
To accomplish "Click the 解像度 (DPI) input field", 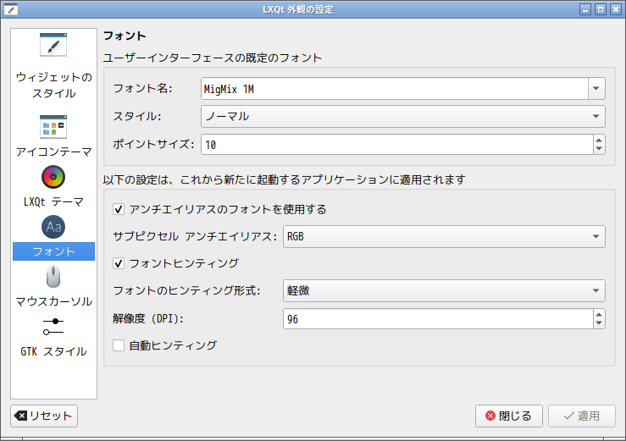I will click(436, 318).
